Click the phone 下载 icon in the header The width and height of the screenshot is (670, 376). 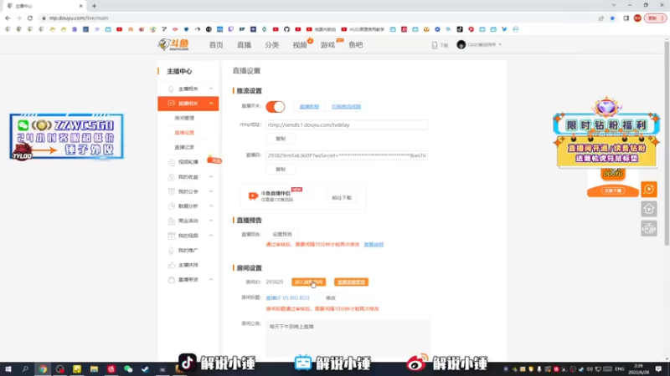click(435, 45)
